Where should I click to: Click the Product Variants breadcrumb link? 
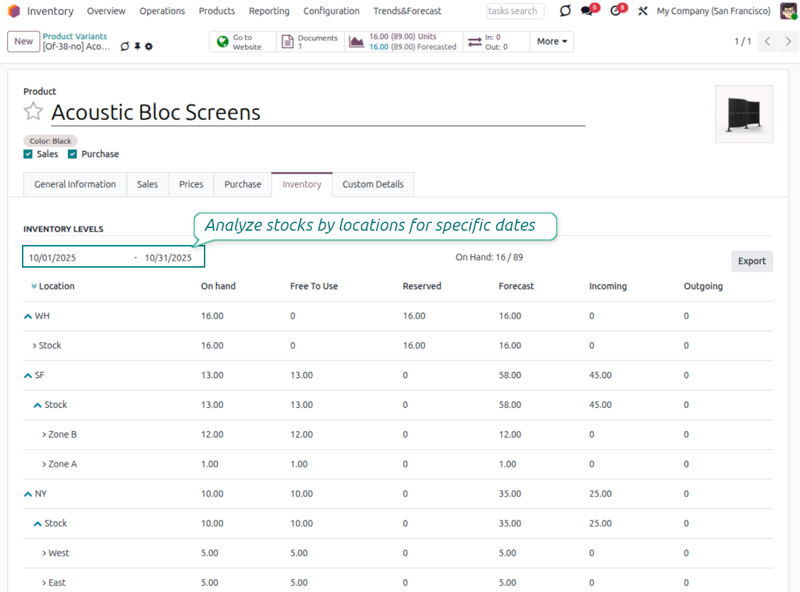75,37
